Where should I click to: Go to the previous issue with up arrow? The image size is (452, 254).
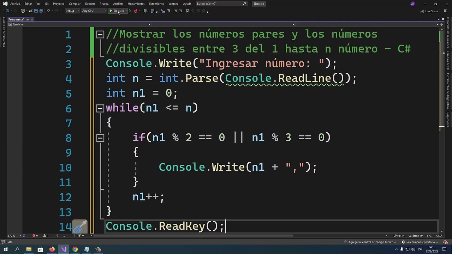pos(57,236)
